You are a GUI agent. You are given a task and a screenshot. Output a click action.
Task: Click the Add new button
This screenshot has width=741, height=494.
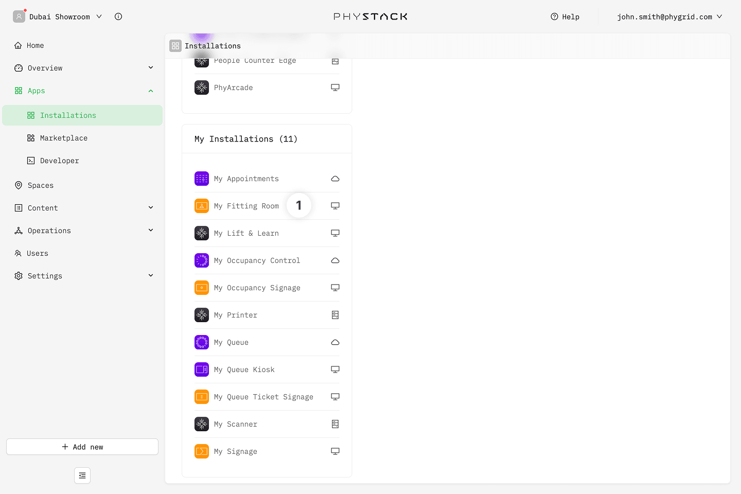82,447
